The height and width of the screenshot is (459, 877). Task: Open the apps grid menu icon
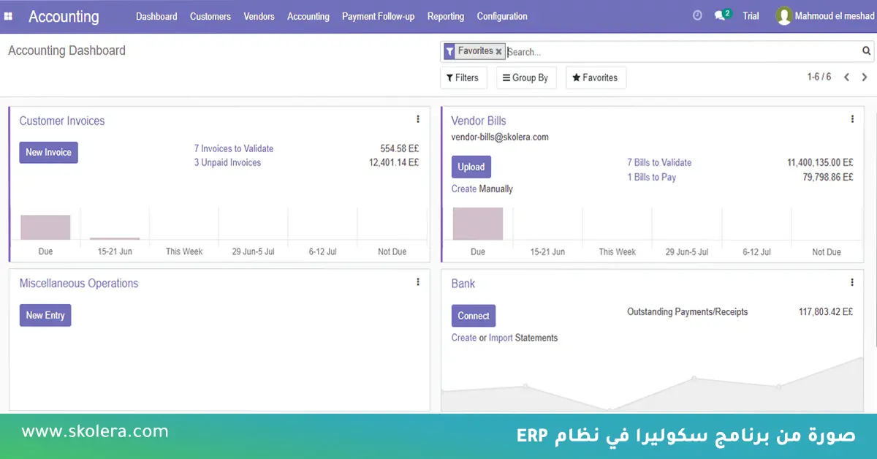[x=8, y=16]
